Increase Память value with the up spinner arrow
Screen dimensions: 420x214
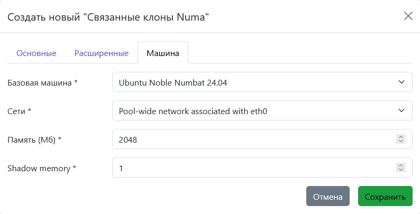pyautogui.click(x=401, y=137)
